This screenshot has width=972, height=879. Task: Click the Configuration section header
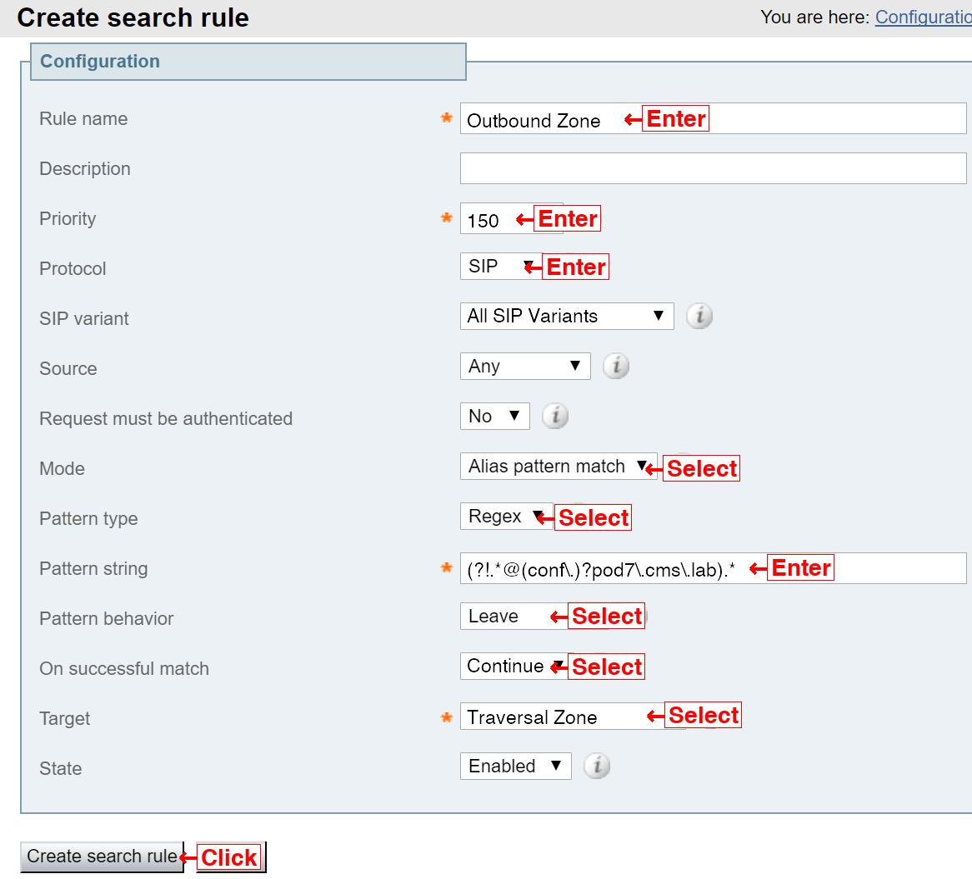click(x=248, y=62)
